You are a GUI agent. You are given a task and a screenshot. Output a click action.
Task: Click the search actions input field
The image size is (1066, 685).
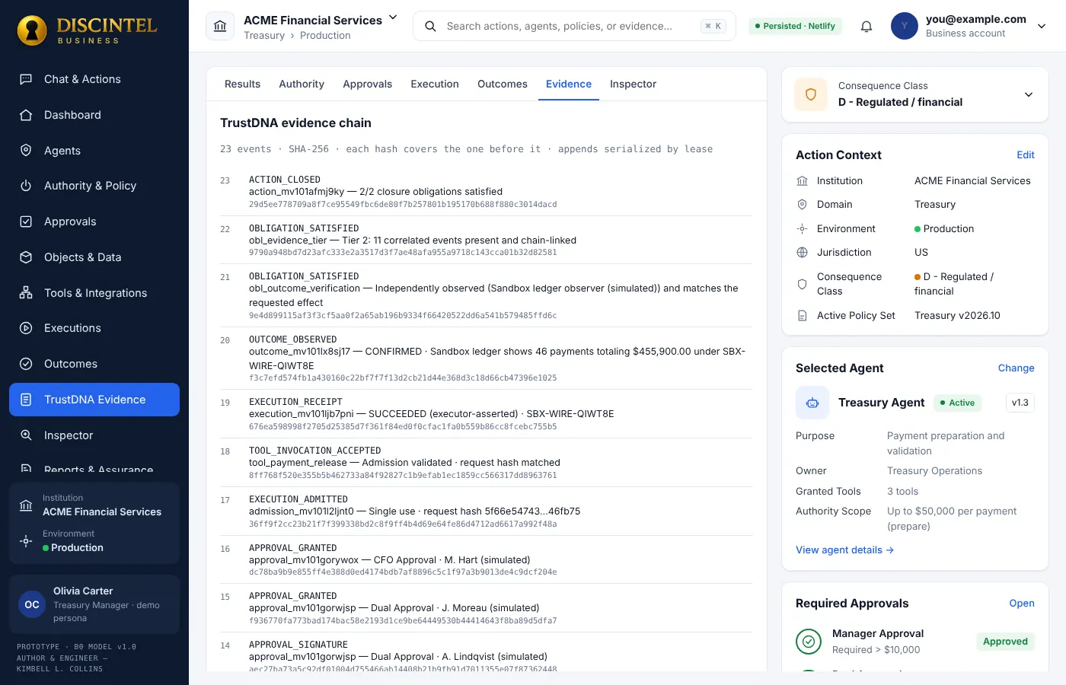click(574, 26)
